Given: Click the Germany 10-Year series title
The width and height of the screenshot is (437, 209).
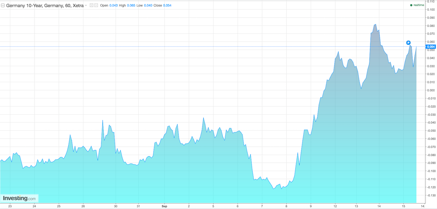Looking at the screenshot, I should pos(45,5).
